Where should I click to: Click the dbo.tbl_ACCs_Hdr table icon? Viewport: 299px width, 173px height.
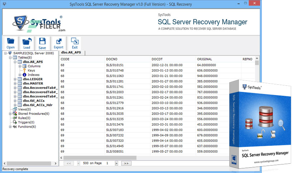click(x=20, y=105)
